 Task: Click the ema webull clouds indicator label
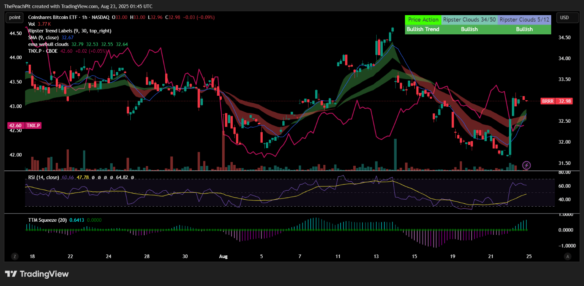48,44
